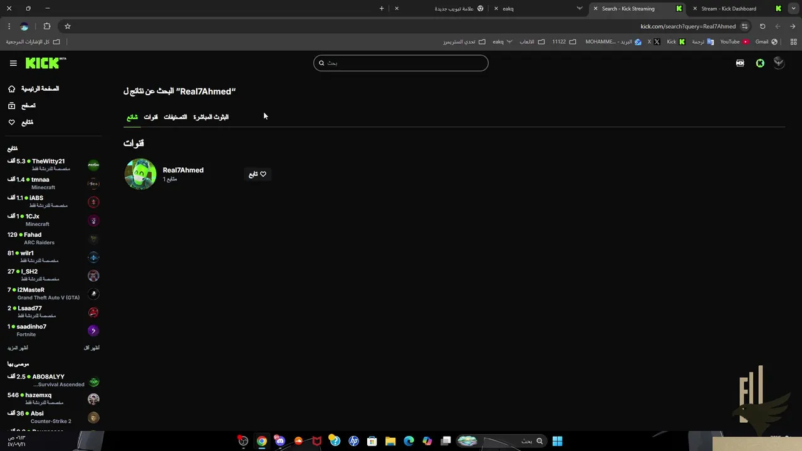The image size is (802, 451).
Task: Open Fahad ARC Raiders channel
Action: [53, 239]
